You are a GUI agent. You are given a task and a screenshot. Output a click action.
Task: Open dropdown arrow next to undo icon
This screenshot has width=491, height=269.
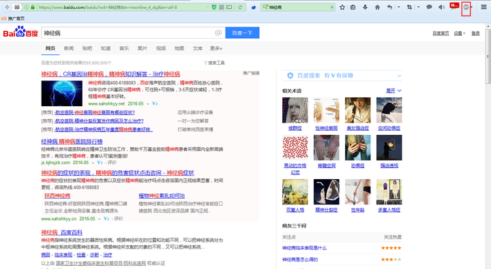click(399, 7)
